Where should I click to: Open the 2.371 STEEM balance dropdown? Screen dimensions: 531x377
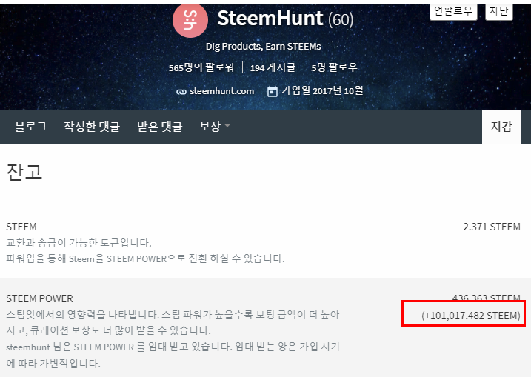click(491, 227)
